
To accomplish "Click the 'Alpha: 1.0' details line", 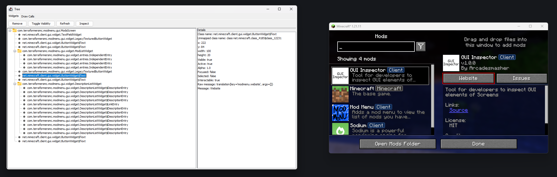I will pos(204,68).
